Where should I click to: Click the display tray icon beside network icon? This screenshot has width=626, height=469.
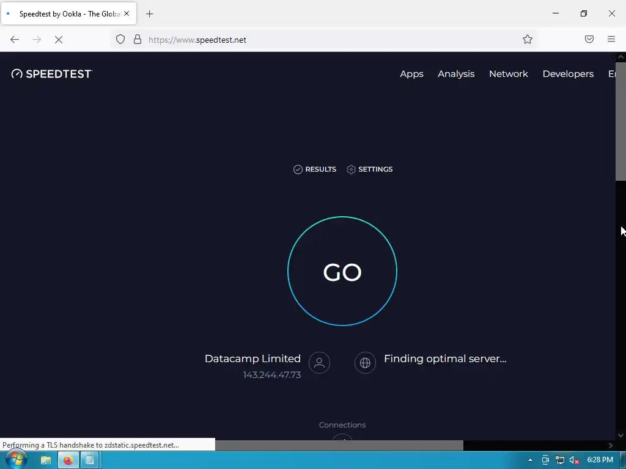click(545, 460)
